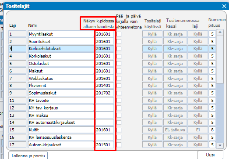Click Laji field with value 15
The image size is (229, 159).
(18, 130)
